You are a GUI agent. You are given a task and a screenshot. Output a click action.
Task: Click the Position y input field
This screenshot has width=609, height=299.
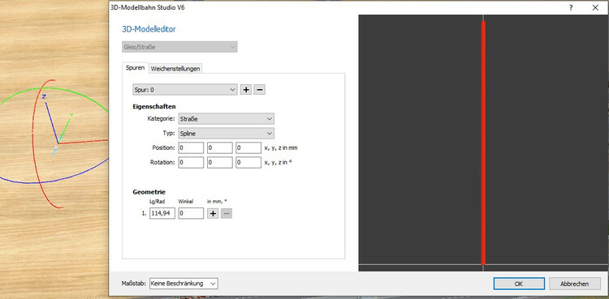click(220, 147)
